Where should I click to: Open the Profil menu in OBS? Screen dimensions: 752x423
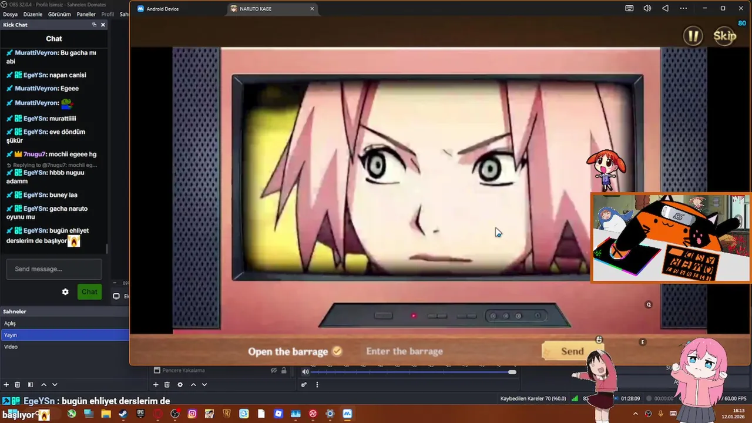point(108,14)
